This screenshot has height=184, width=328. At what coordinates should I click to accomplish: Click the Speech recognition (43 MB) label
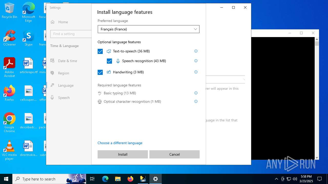[144, 61]
